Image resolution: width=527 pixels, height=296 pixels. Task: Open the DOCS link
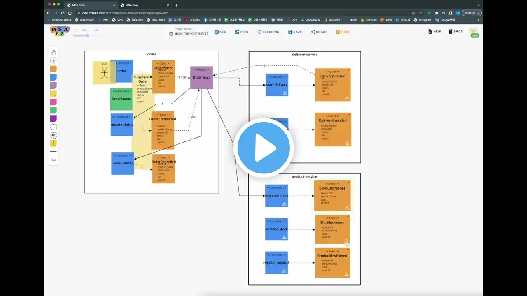click(x=455, y=31)
